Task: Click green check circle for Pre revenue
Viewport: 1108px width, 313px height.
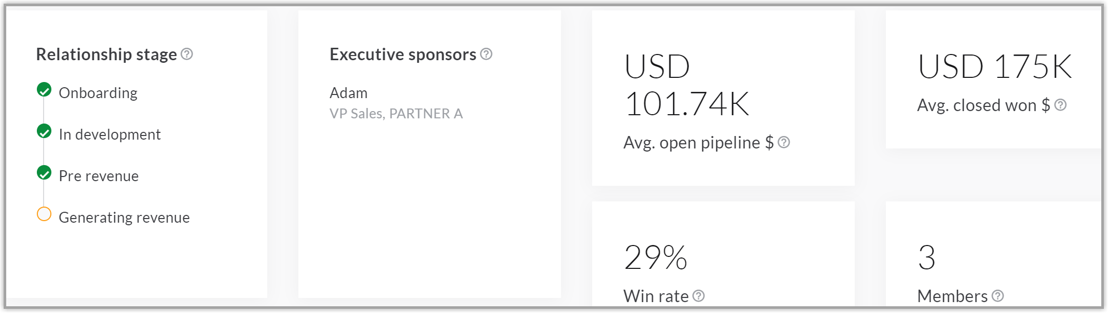Action: pos(44,173)
